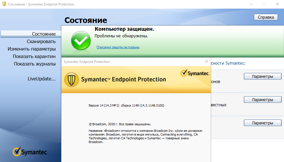Click the yellow shield icon in about dialog

(71, 80)
